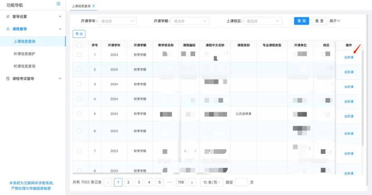This screenshot has height=195, width=372.
Task: Click the 教学班名称 column header
Action: 166,45
